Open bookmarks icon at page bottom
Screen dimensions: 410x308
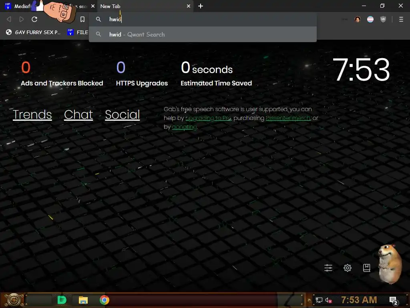pyautogui.click(x=367, y=267)
